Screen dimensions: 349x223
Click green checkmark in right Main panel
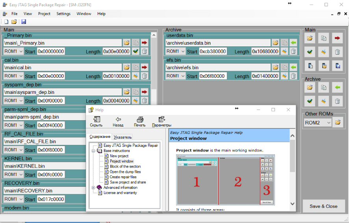point(310,51)
